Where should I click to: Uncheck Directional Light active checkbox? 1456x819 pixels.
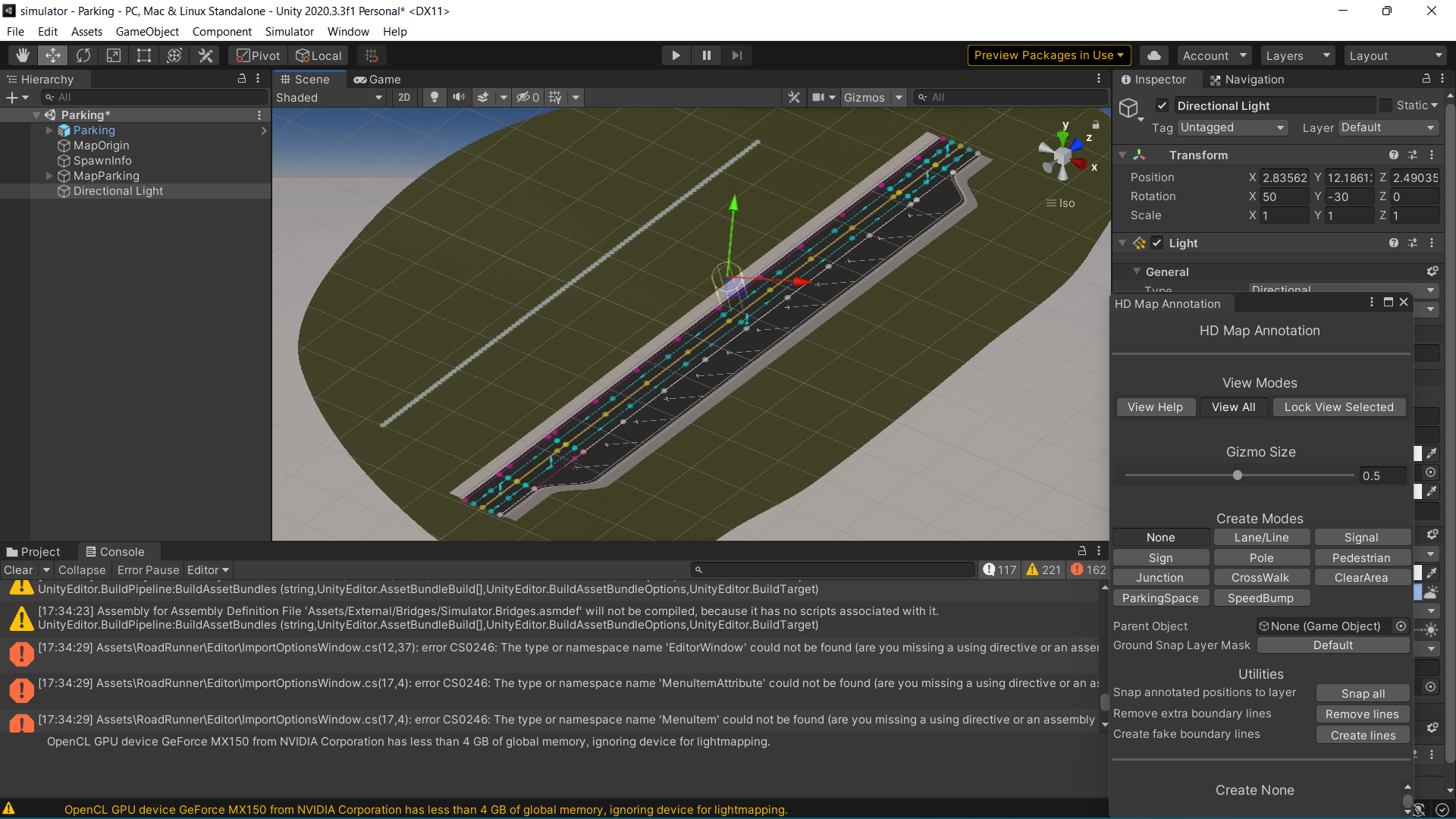pos(1162,105)
